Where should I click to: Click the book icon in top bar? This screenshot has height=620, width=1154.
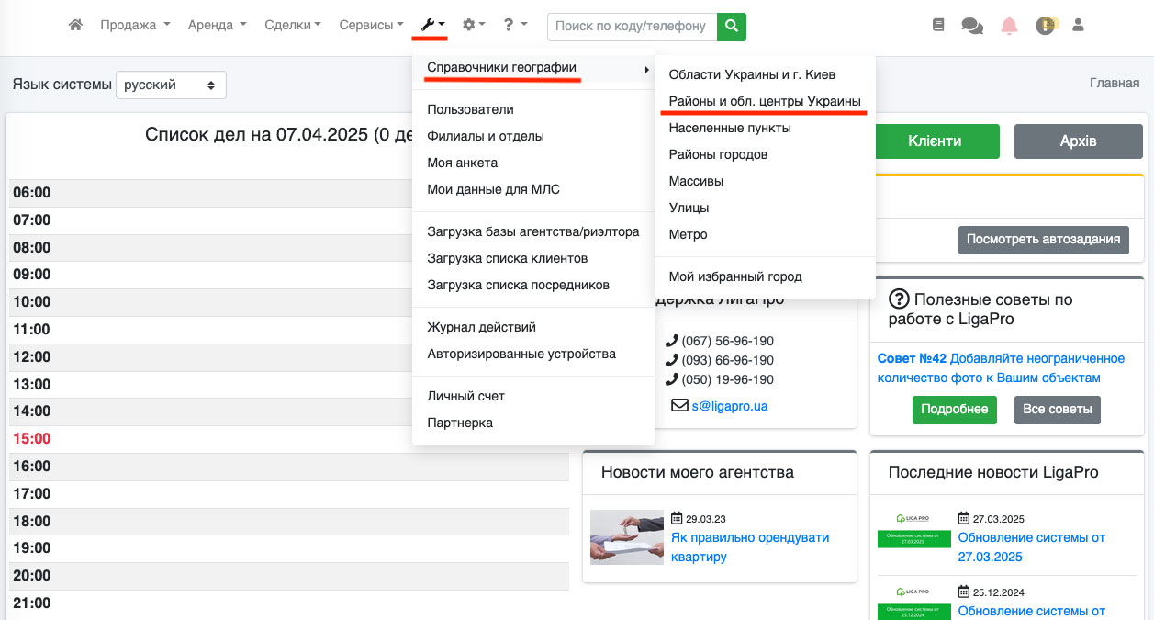937,26
